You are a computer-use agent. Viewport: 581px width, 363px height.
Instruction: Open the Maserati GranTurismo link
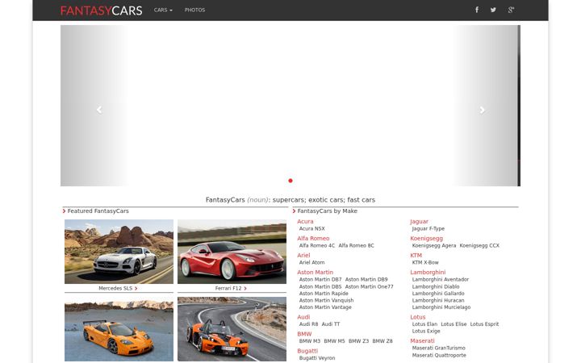click(439, 348)
